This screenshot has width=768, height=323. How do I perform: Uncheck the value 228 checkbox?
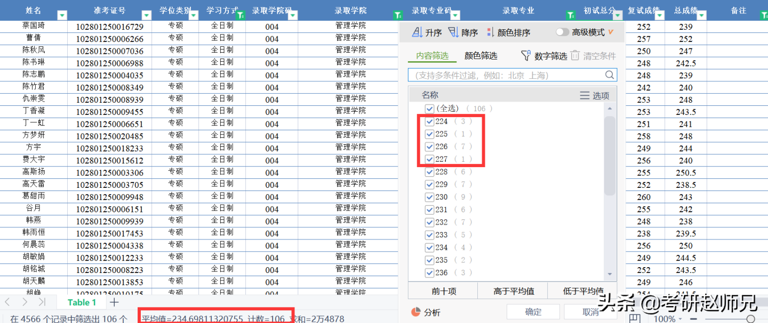pyautogui.click(x=429, y=171)
